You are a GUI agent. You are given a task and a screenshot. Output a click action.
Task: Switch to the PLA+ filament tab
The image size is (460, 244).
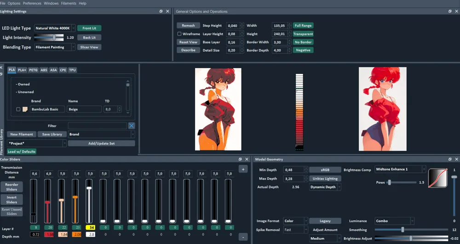pyautogui.click(x=22, y=70)
